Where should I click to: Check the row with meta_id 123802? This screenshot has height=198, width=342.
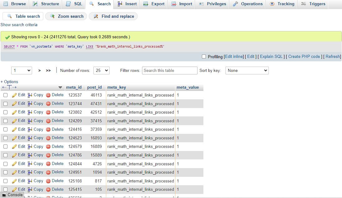pyautogui.click(x=6, y=112)
